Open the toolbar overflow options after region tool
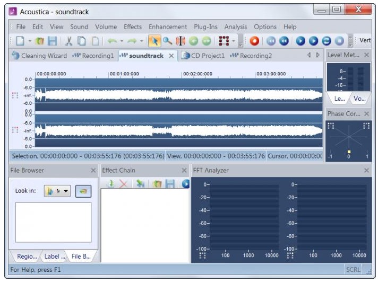The height and width of the screenshot is (283, 378). click(x=240, y=41)
